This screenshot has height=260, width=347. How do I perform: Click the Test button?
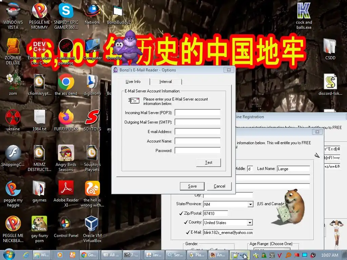click(208, 162)
